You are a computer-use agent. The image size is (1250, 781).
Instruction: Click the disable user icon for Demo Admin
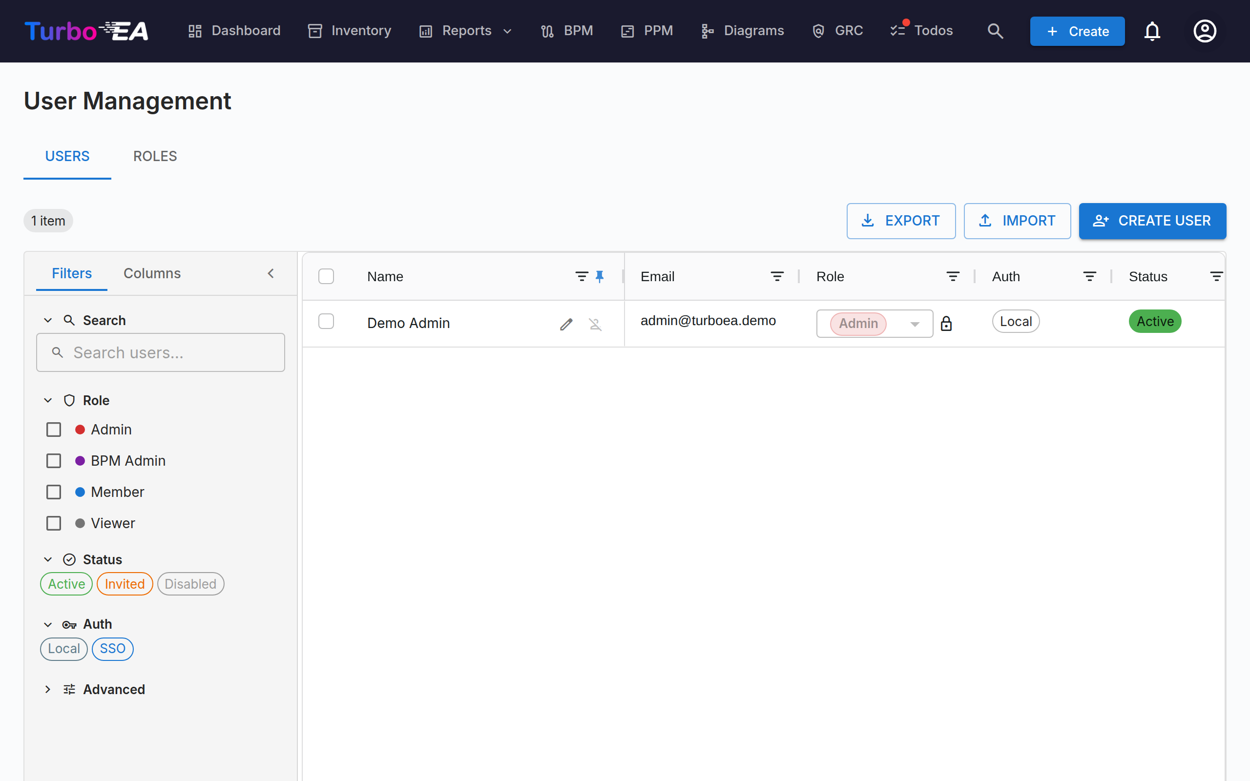[x=595, y=324]
